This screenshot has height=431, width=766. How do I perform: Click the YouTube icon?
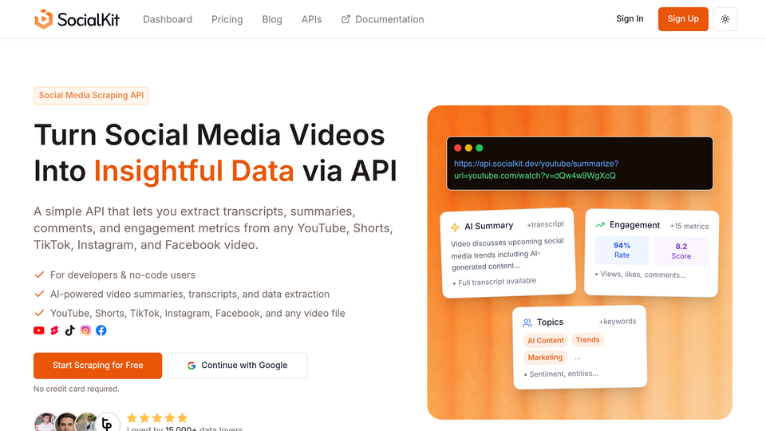click(39, 330)
